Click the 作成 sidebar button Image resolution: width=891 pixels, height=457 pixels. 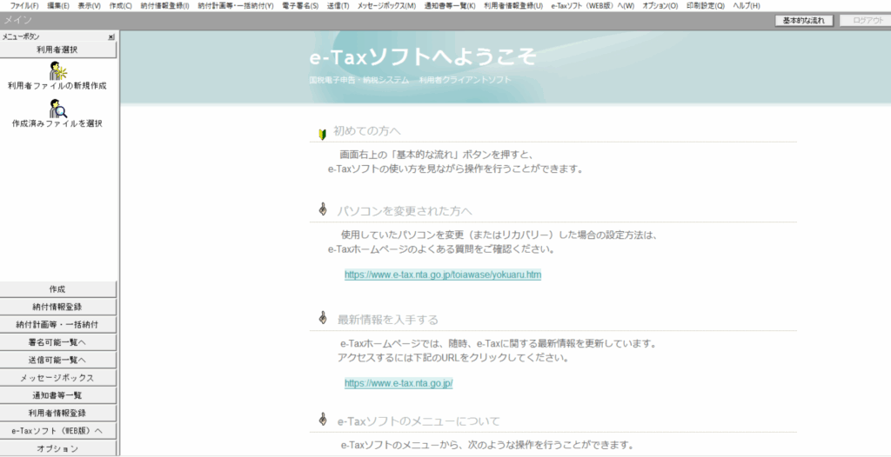coord(57,289)
